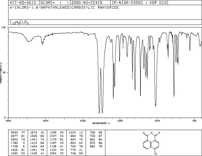Click peak table entry 562
202x156 pixels.
click(x=92, y=146)
